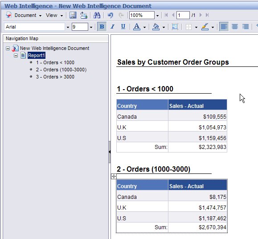The width and height of the screenshot is (258, 239).
Task: Go to section 2 - Orders (1000-3000)
Action: pos(61,70)
